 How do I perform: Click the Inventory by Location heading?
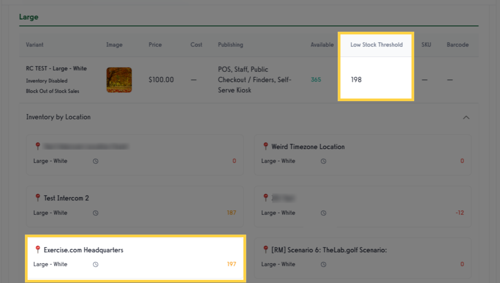click(x=58, y=117)
